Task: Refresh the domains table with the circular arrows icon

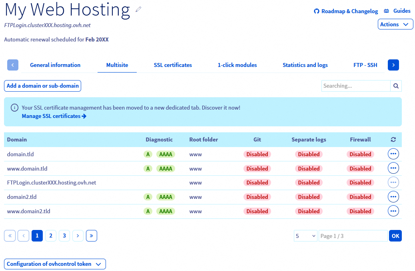Action: pyautogui.click(x=393, y=139)
